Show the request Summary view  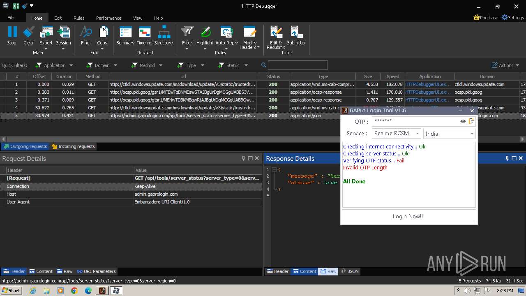125,35
